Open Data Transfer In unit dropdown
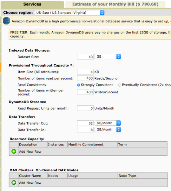This screenshot has width=171, height=191. (108, 130)
